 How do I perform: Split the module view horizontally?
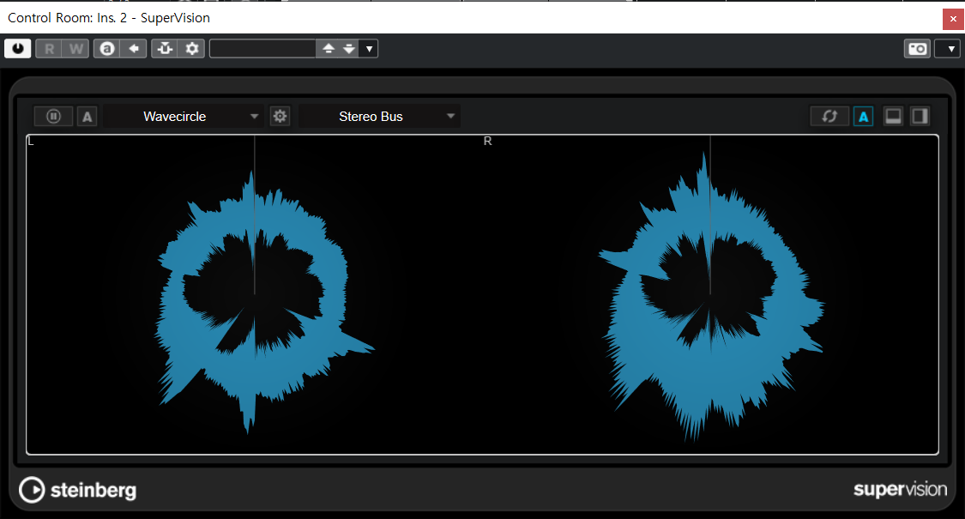click(893, 117)
